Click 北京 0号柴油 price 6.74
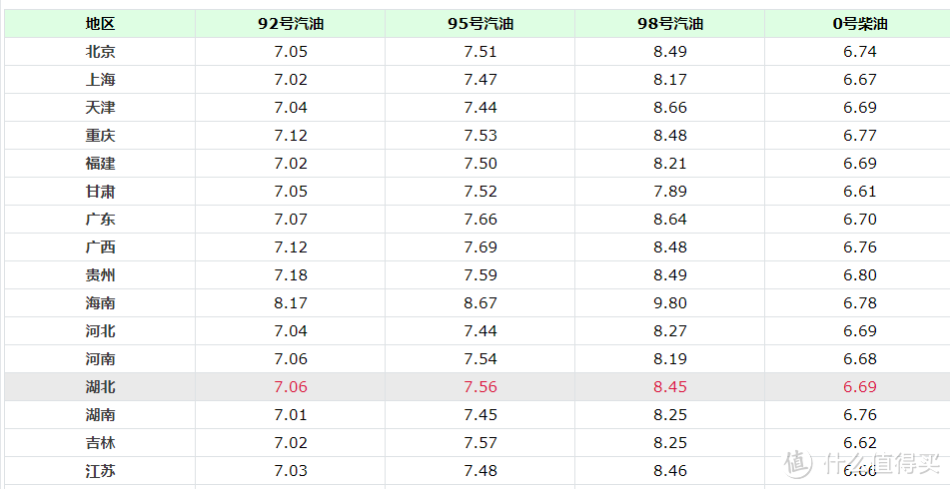 [860, 52]
